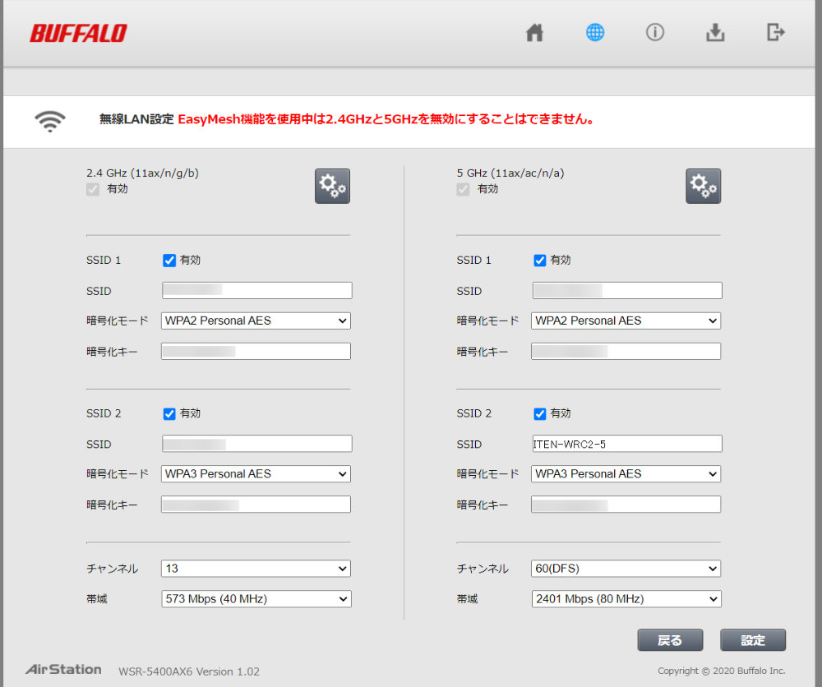Click the 無線LAN設定 heading text
Viewport: 822px width, 687px height.
(x=136, y=119)
